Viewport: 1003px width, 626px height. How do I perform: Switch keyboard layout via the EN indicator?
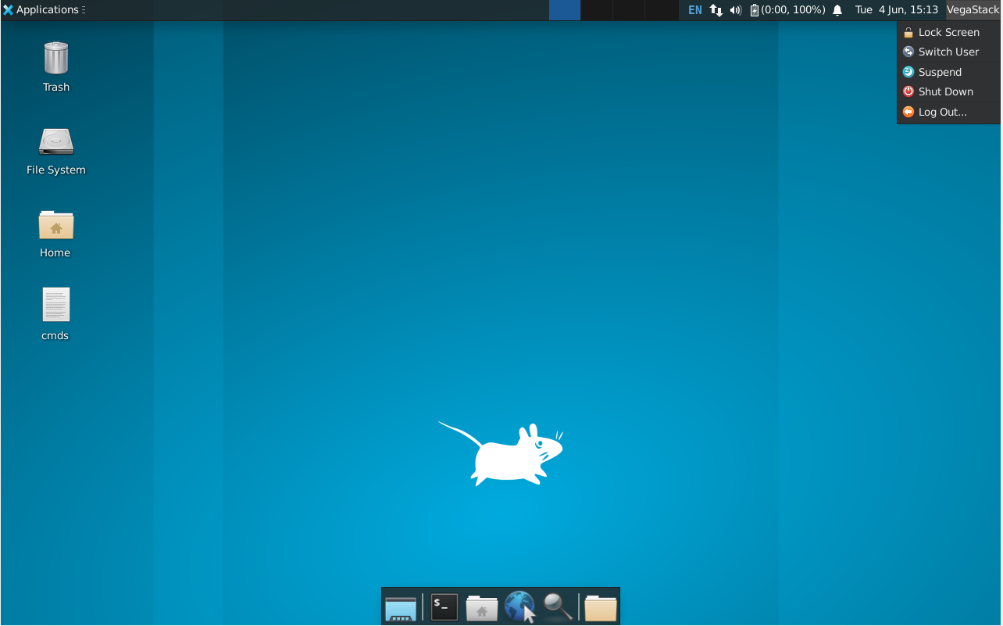tap(694, 9)
